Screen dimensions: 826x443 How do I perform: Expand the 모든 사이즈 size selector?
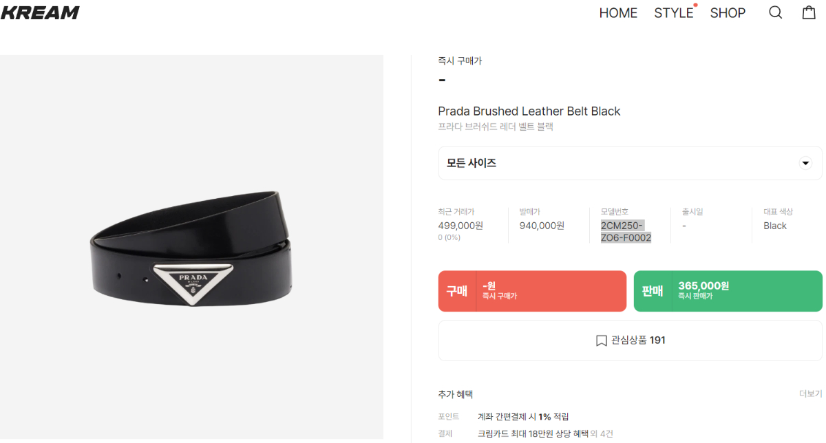point(630,163)
